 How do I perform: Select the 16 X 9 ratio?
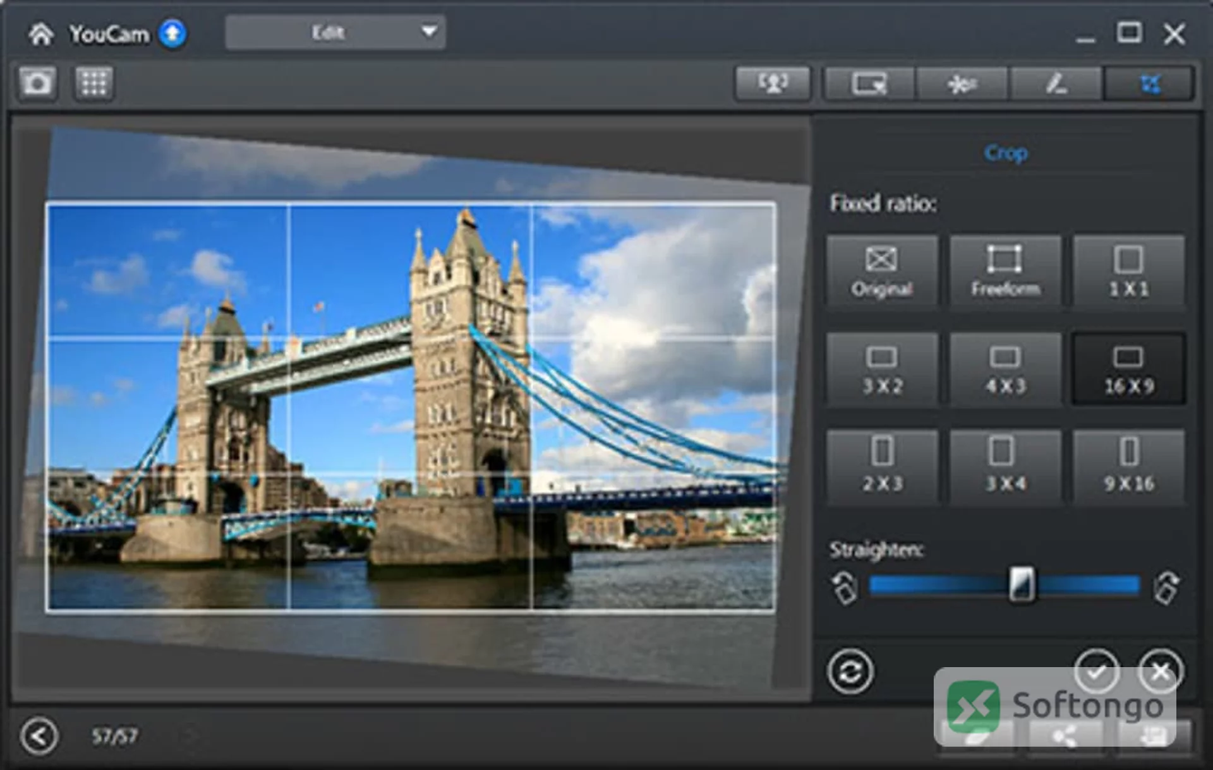click(x=1128, y=369)
